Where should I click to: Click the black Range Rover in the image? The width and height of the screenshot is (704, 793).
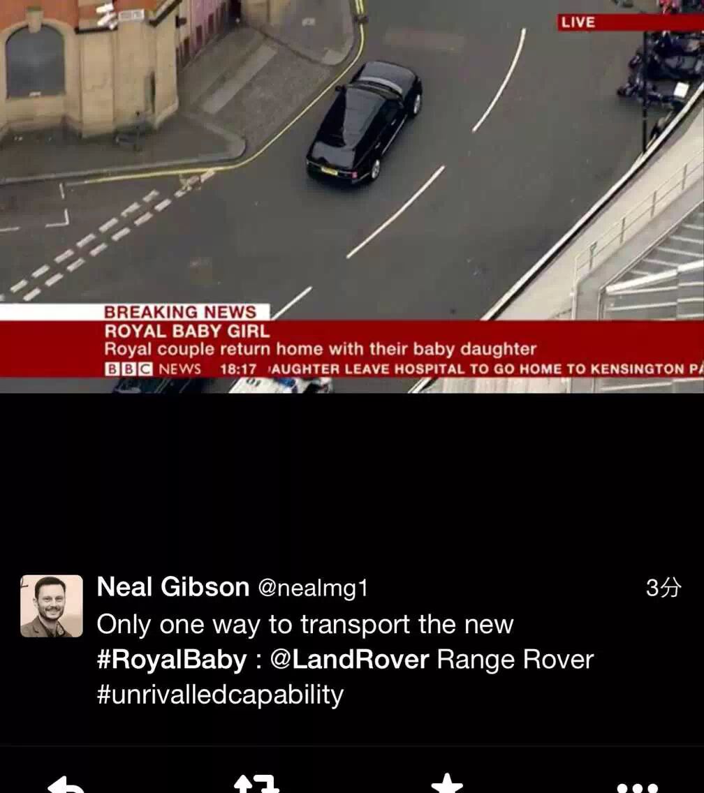pyautogui.click(x=364, y=122)
